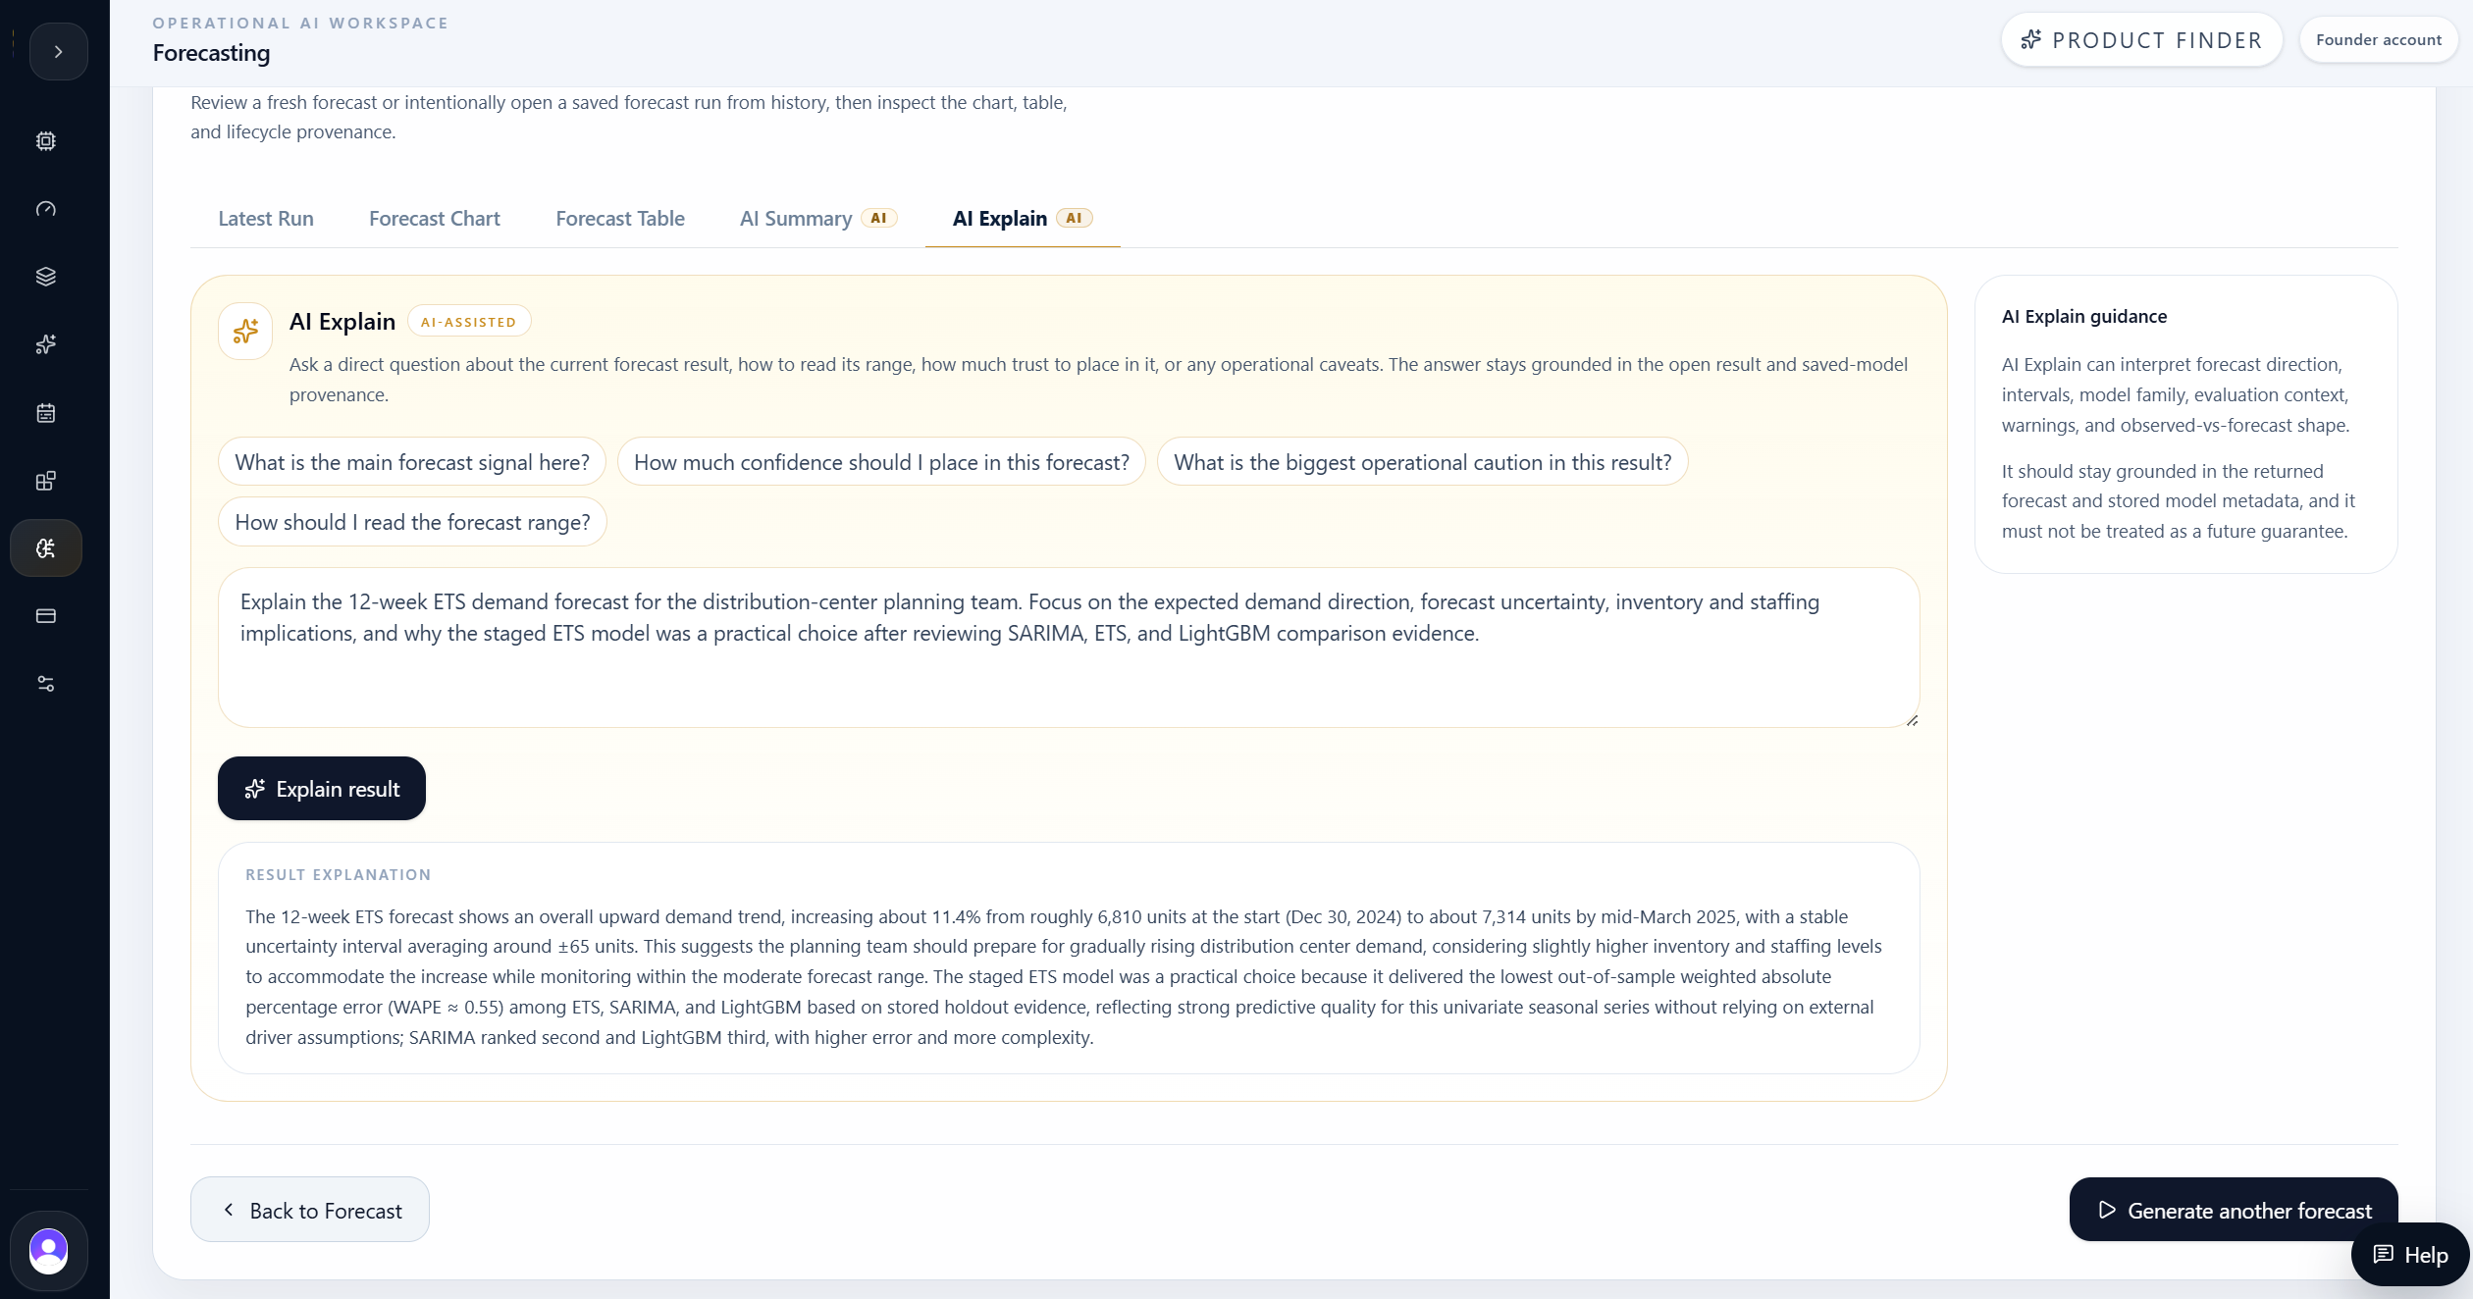Screen dimensions: 2473x1299
Task: Switch to the Forecast Table tab
Action: pyautogui.click(x=620, y=219)
